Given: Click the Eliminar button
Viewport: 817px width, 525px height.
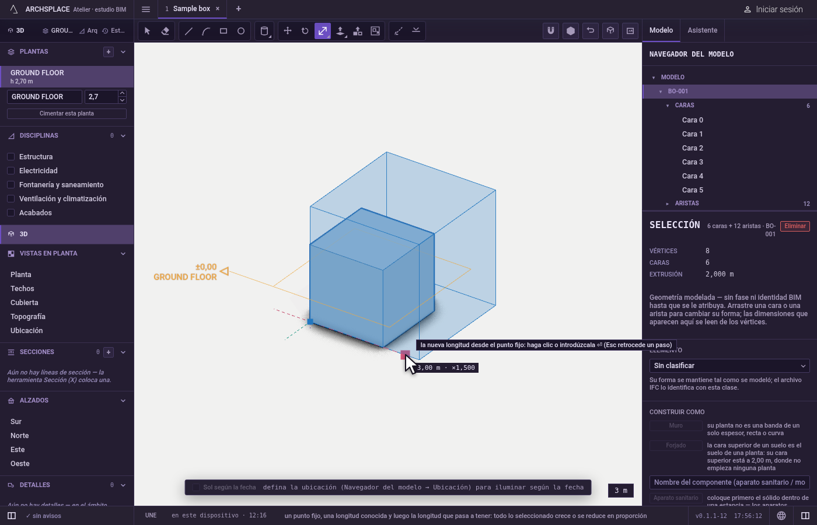Looking at the screenshot, I should pyautogui.click(x=795, y=226).
